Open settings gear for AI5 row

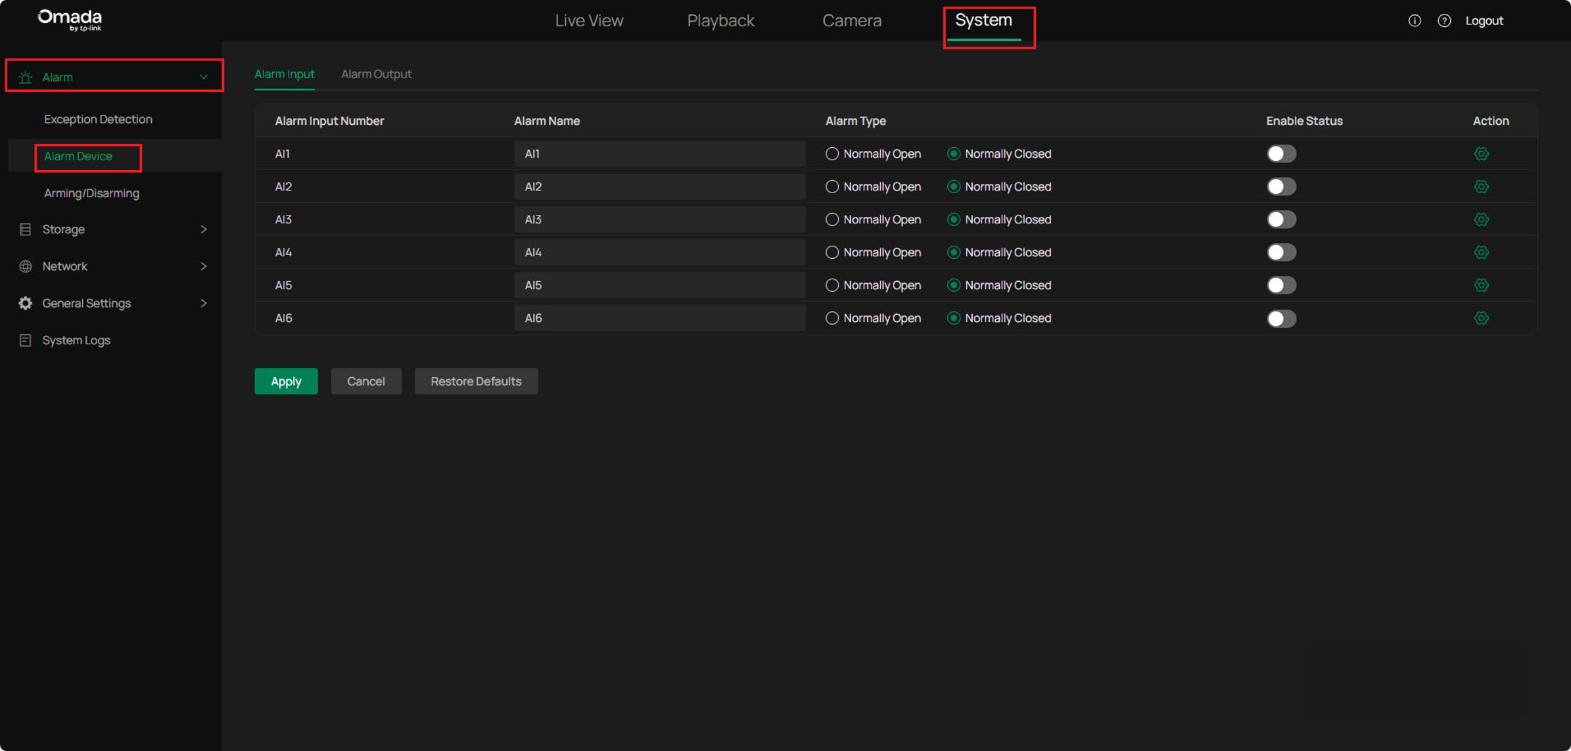pos(1481,285)
